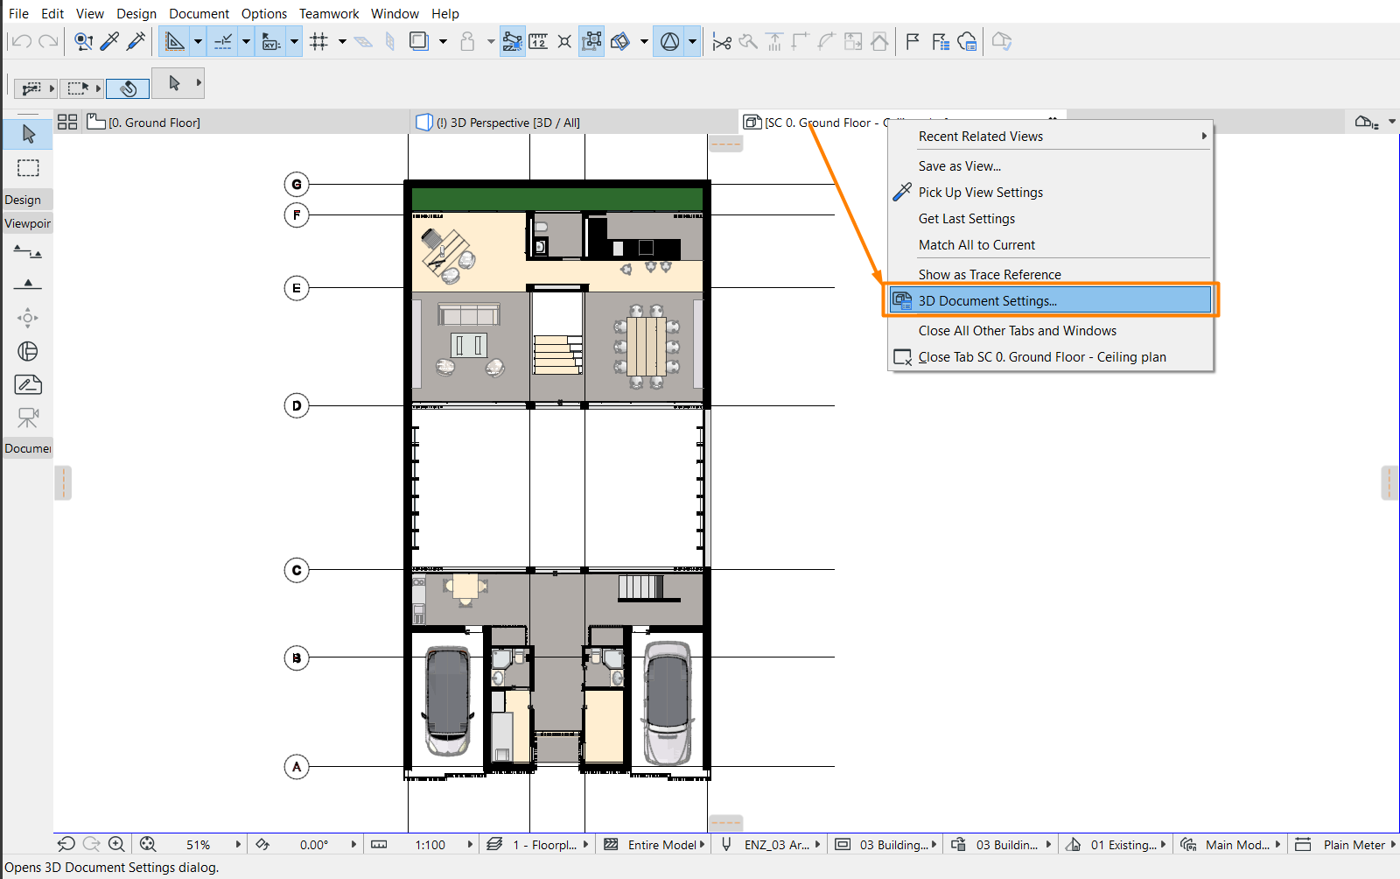Choose 3D Document Settings from the menu
This screenshot has height=879, width=1400.
pos(989,300)
